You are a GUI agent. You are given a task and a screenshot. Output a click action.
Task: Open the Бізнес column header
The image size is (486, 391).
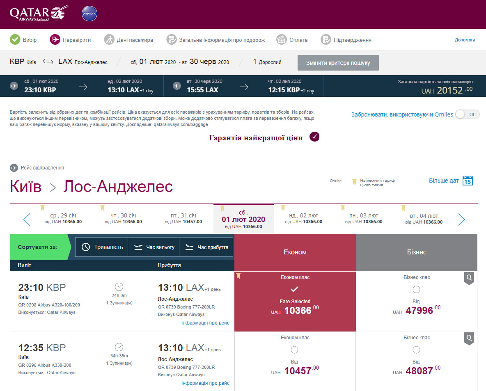(x=417, y=252)
